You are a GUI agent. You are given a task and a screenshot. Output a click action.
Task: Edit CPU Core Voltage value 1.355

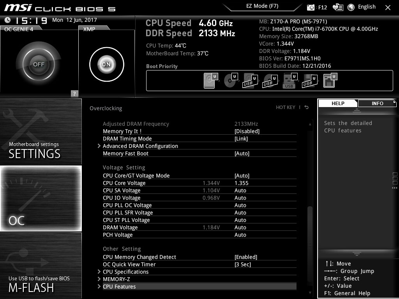242,183
